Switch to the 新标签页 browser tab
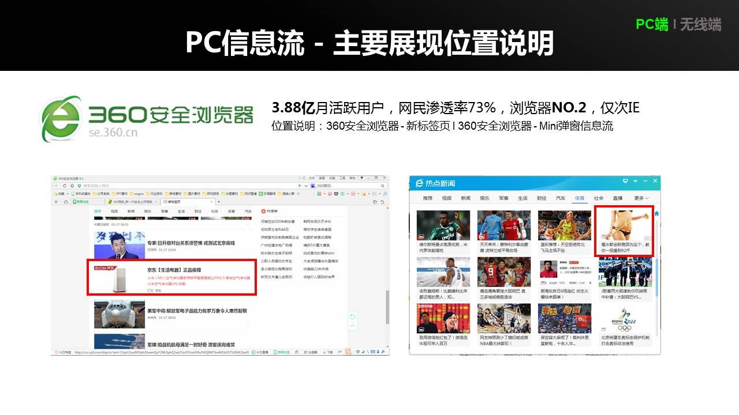 click(x=186, y=202)
